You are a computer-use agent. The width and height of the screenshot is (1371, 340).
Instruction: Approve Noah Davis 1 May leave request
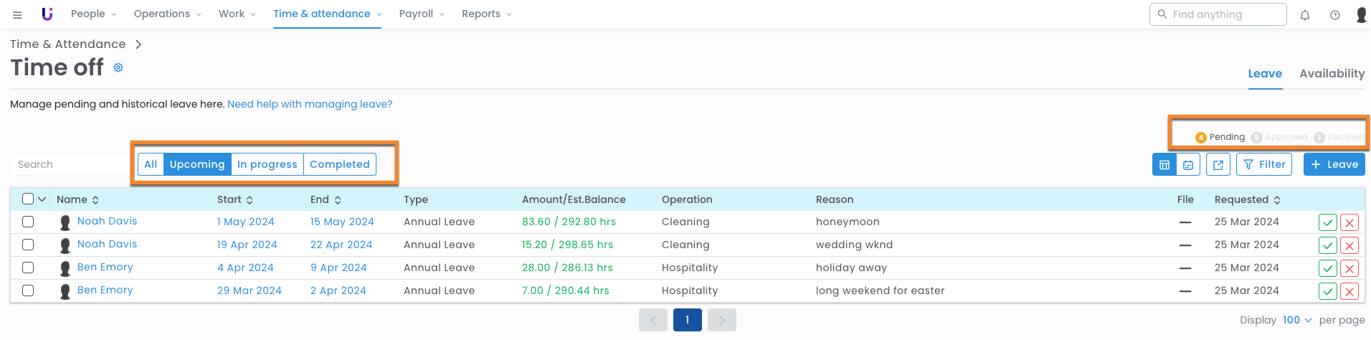(1327, 222)
